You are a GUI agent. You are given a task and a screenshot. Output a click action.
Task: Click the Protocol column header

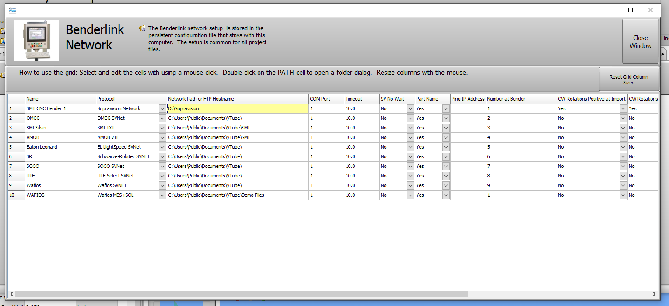pyautogui.click(x=131, y=99)
